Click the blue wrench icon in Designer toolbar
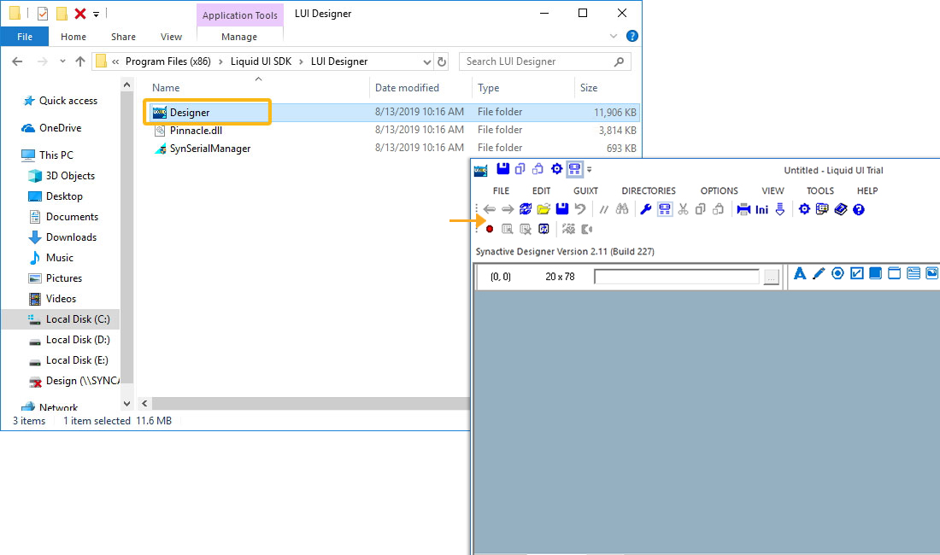The width and height of the screenshot is (940, 555). [646, 209]
